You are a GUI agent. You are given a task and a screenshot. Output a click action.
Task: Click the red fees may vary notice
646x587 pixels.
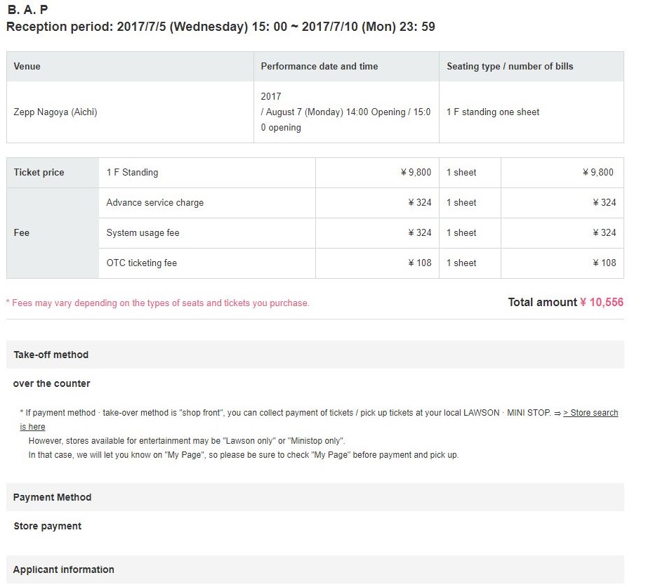tap(158, 303)
